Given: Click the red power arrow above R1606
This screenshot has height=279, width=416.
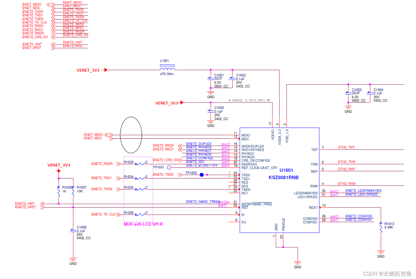Looking at the screenshot, I should (59, 171).
